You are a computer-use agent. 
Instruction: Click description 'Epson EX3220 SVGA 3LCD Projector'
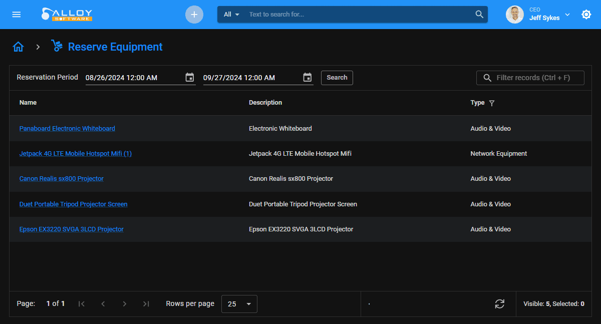coord(301,229)
